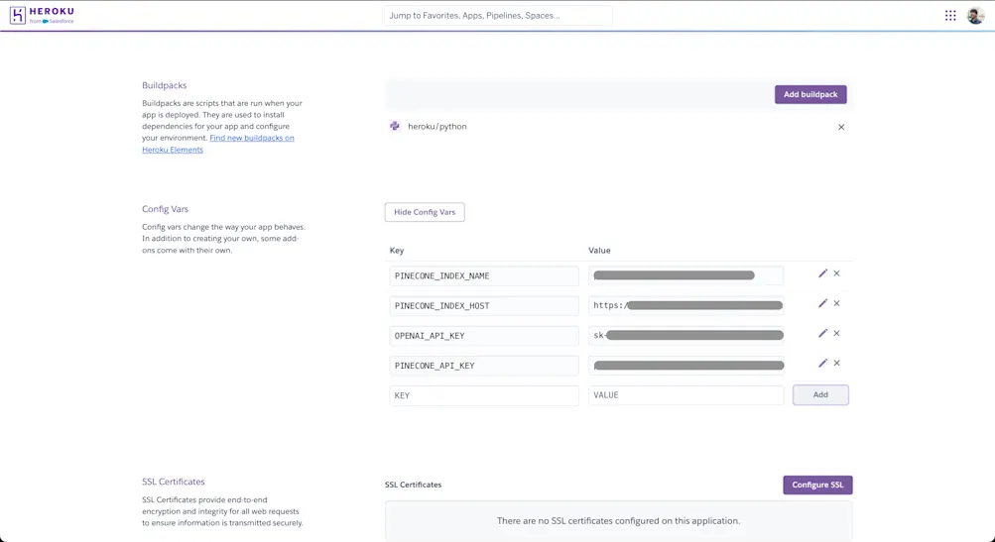This screenshot has height=542, width=995.
Task: Click the Buildpacks section heading
Action: coord(165,85)
